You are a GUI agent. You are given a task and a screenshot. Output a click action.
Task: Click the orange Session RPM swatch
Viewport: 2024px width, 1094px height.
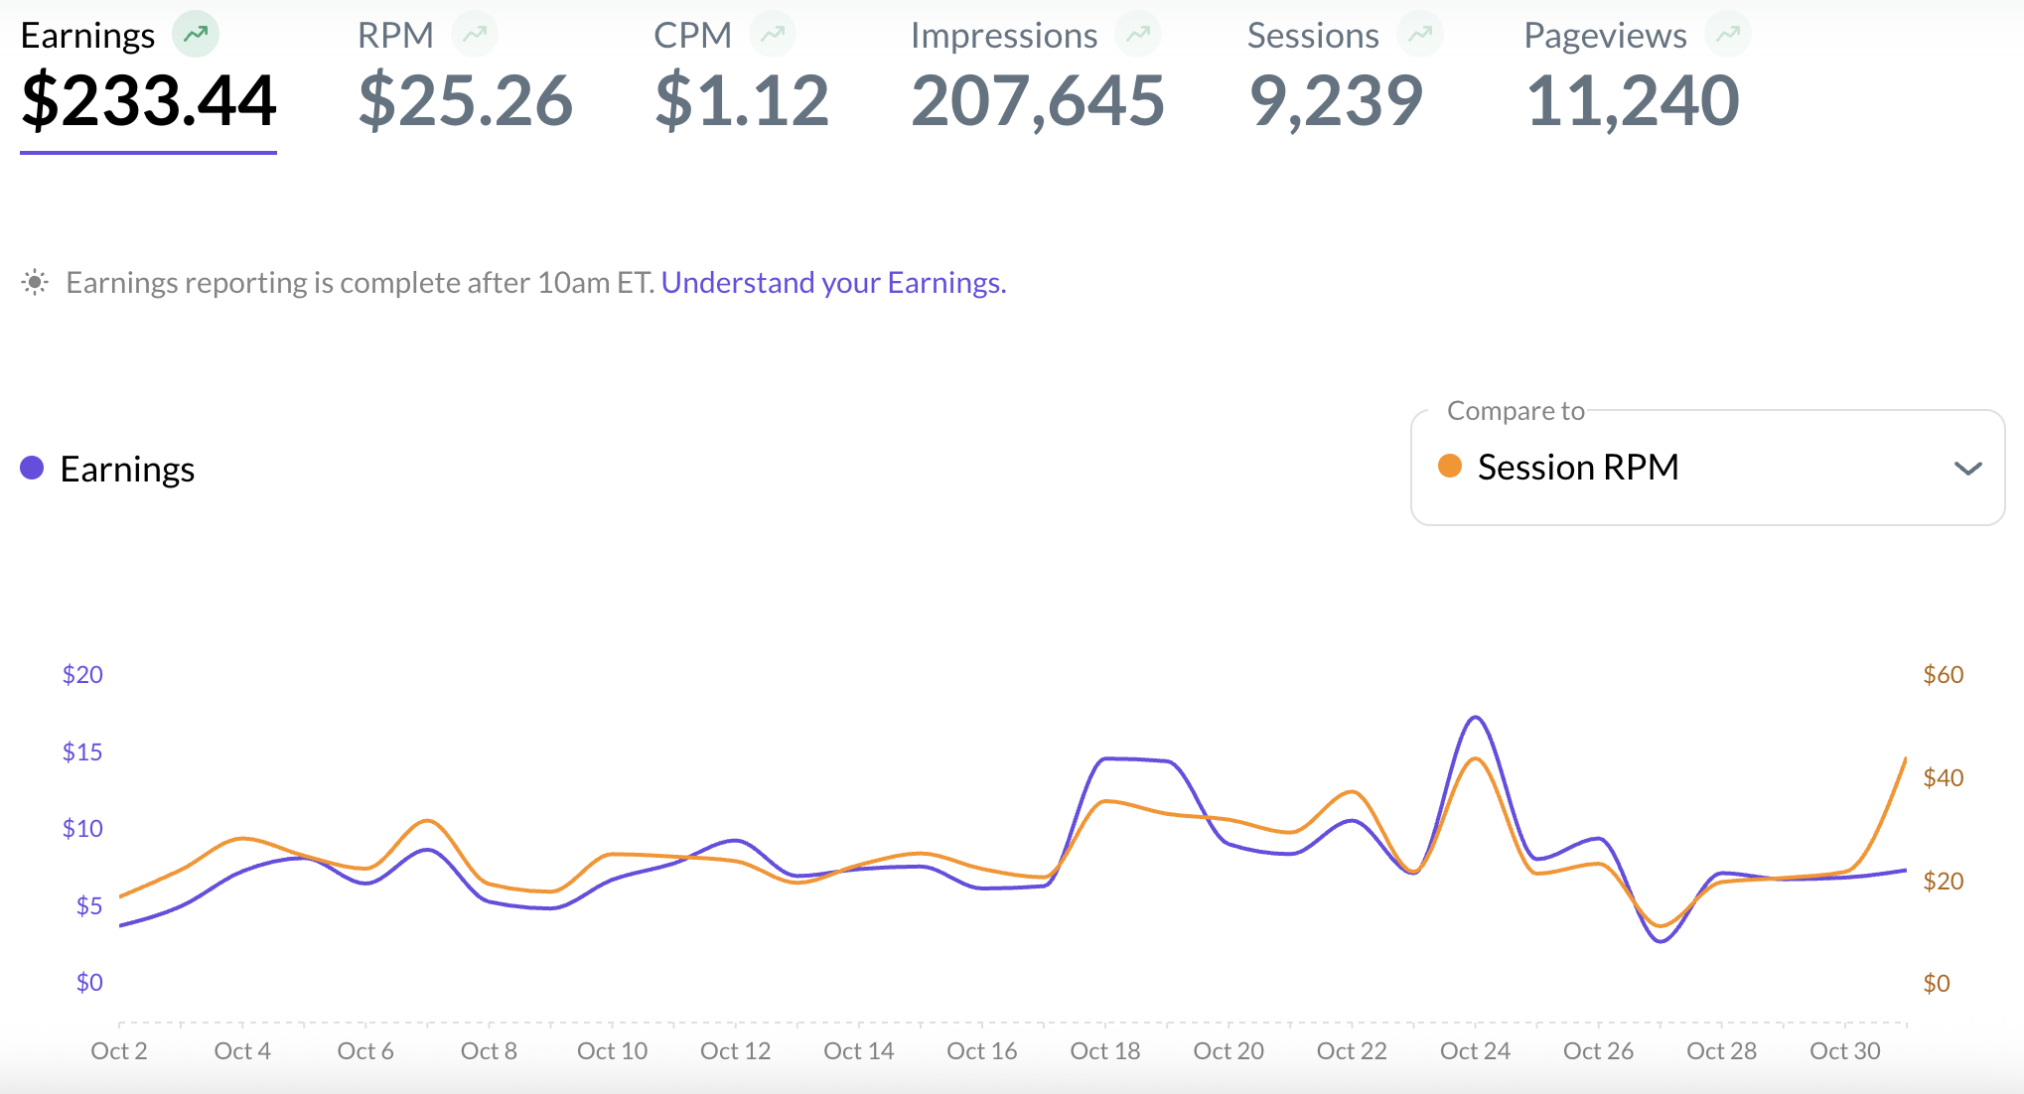(x=1450, y=467)
